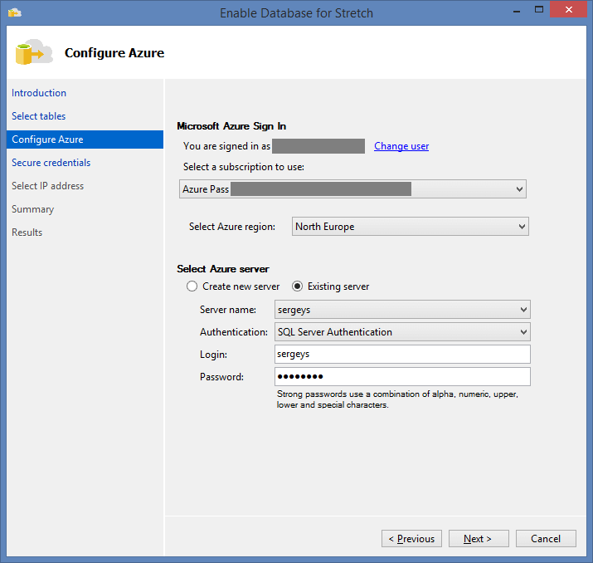Viewport: 593px width, 563px height.
Task: Select the Create new server option
Action: coord(233,286)
